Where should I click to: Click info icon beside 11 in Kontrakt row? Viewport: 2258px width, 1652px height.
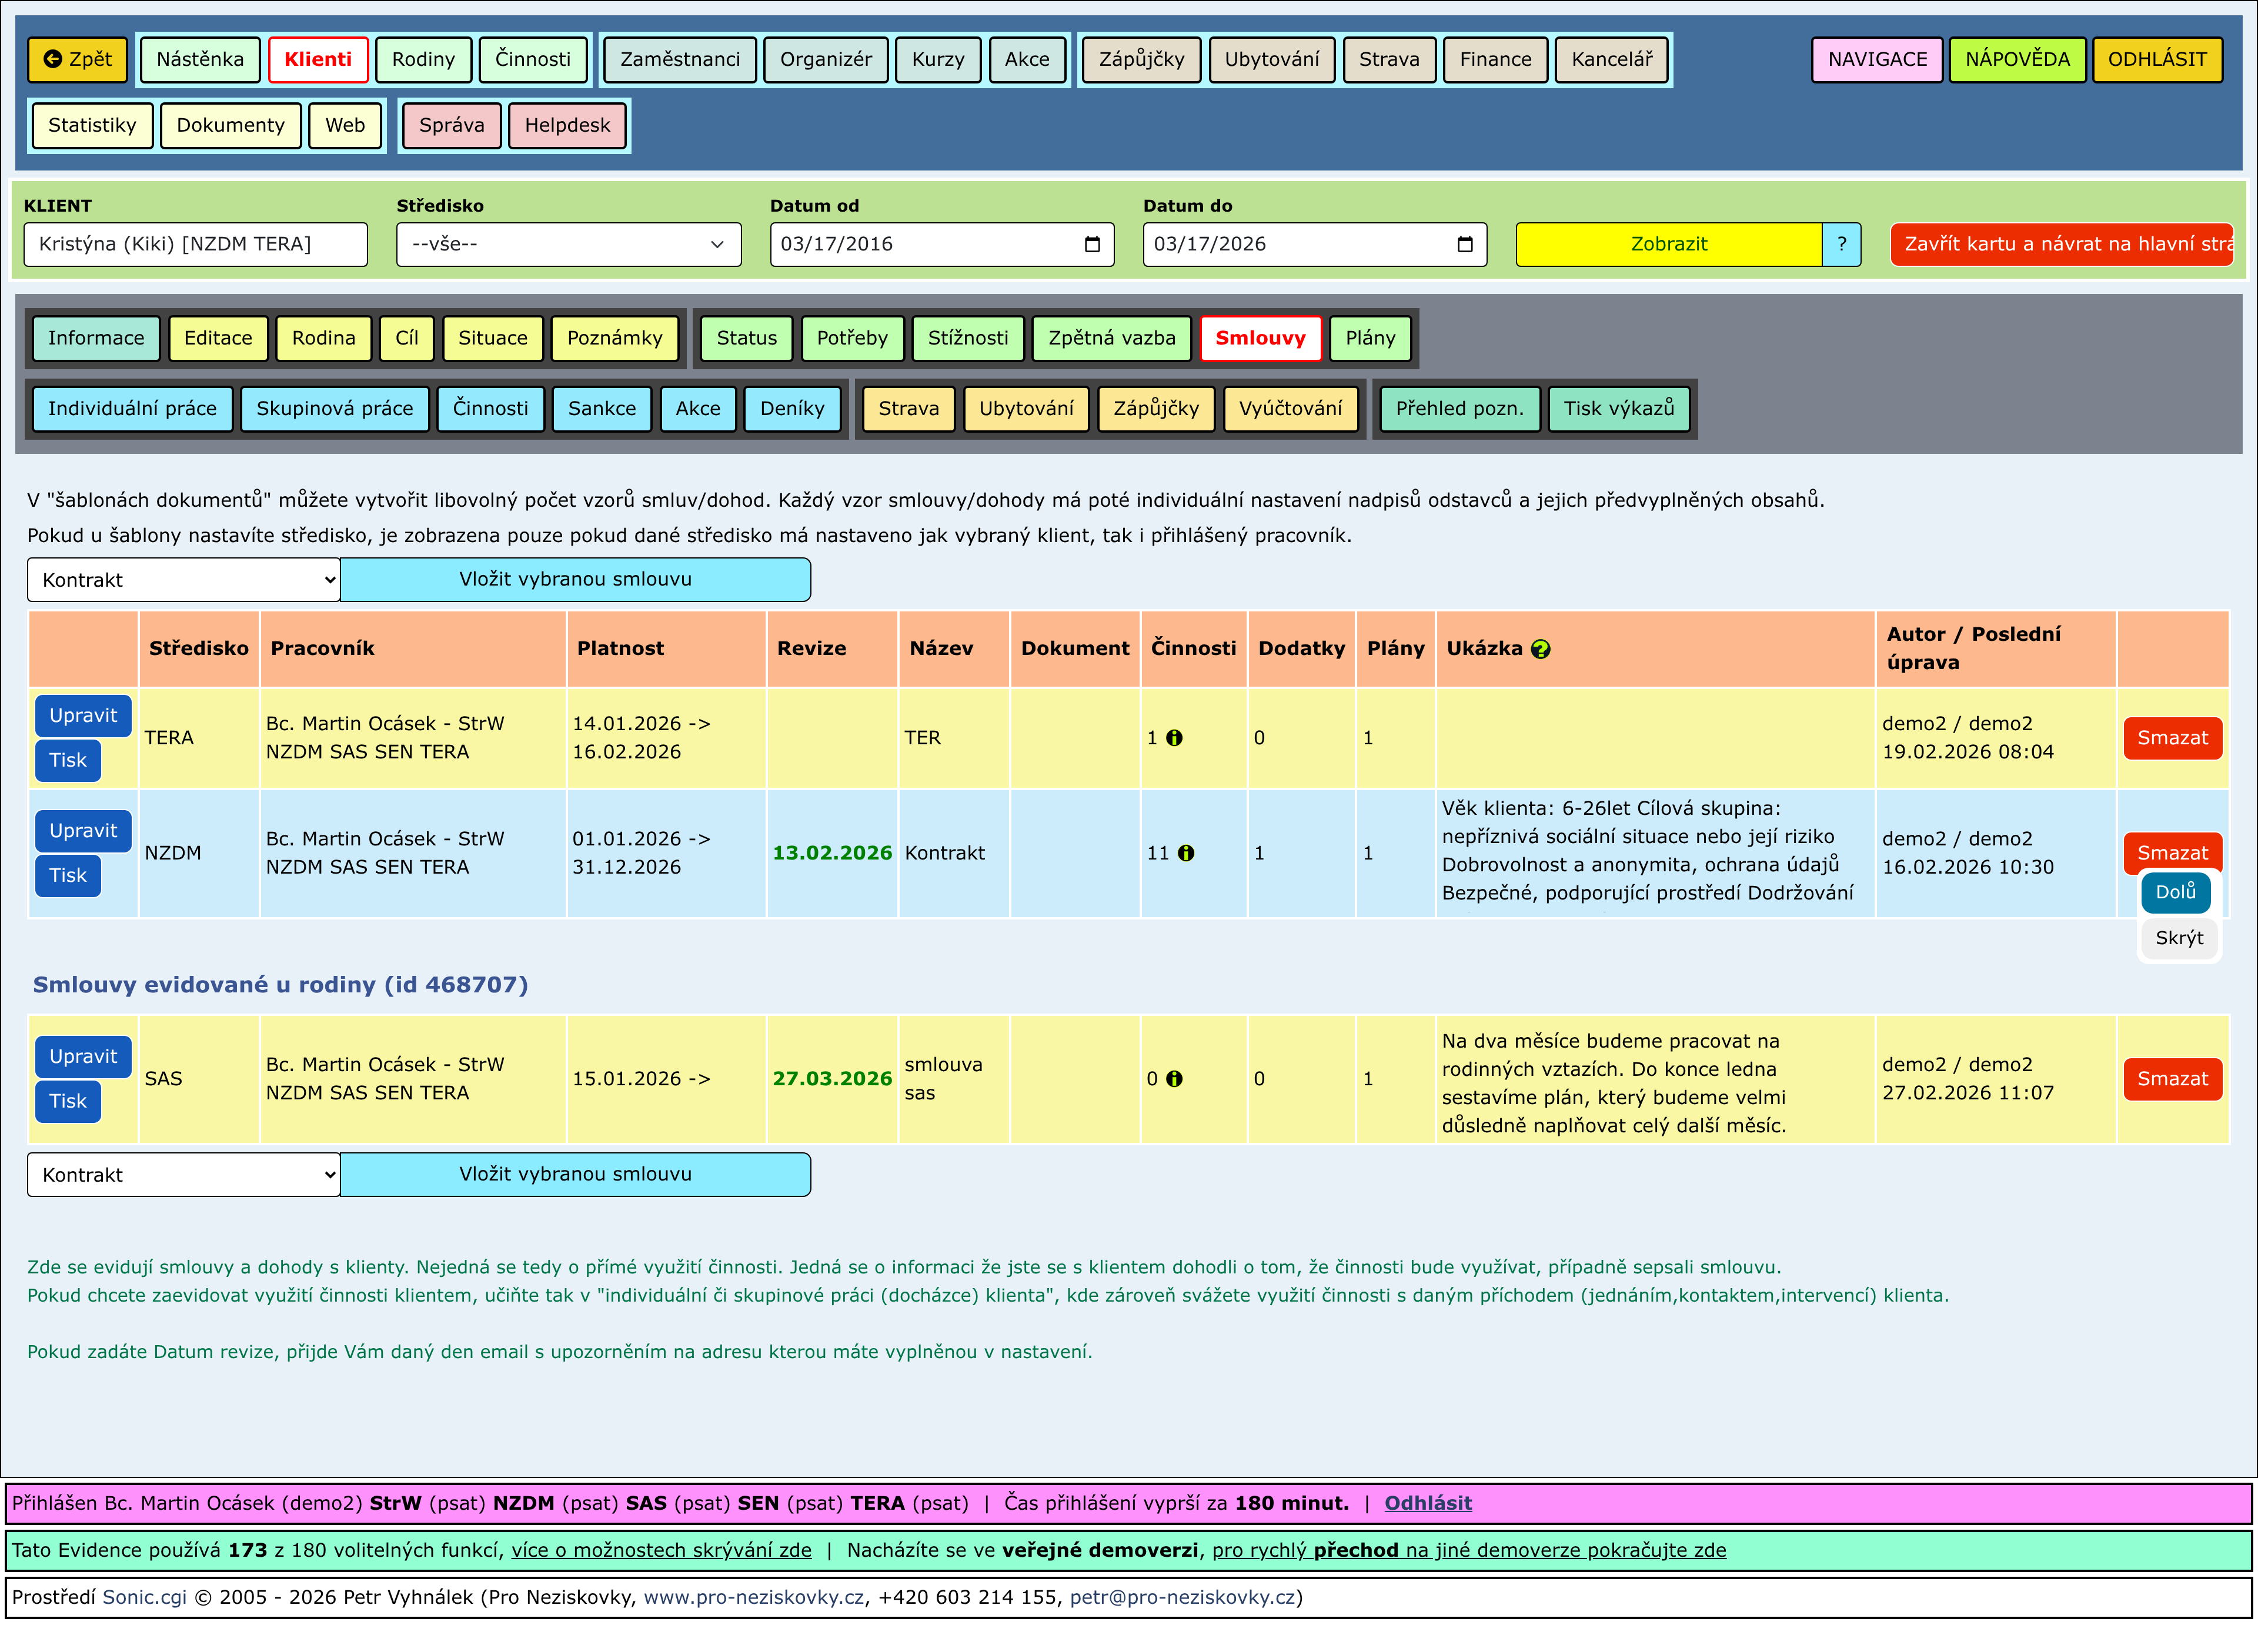(1185, 853)
